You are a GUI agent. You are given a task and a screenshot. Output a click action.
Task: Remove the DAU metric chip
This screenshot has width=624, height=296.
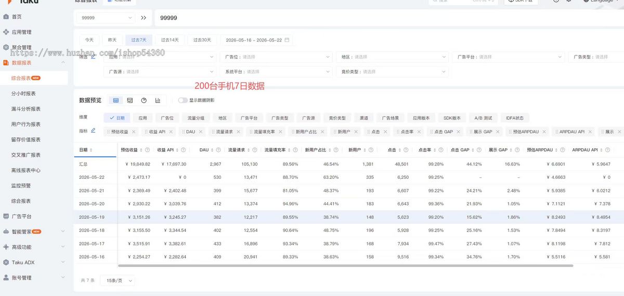201,132
